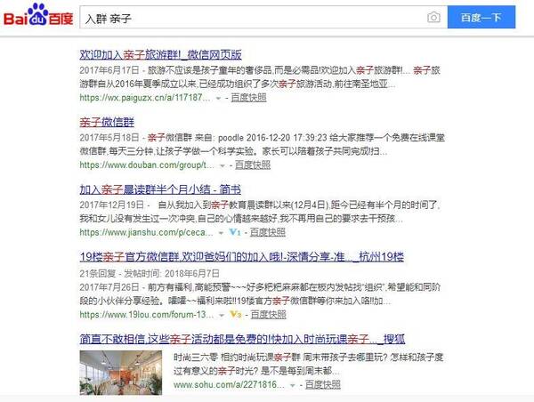Expand dropdown arrow beside sohu.com URL
534x402 pixels.
292,386
